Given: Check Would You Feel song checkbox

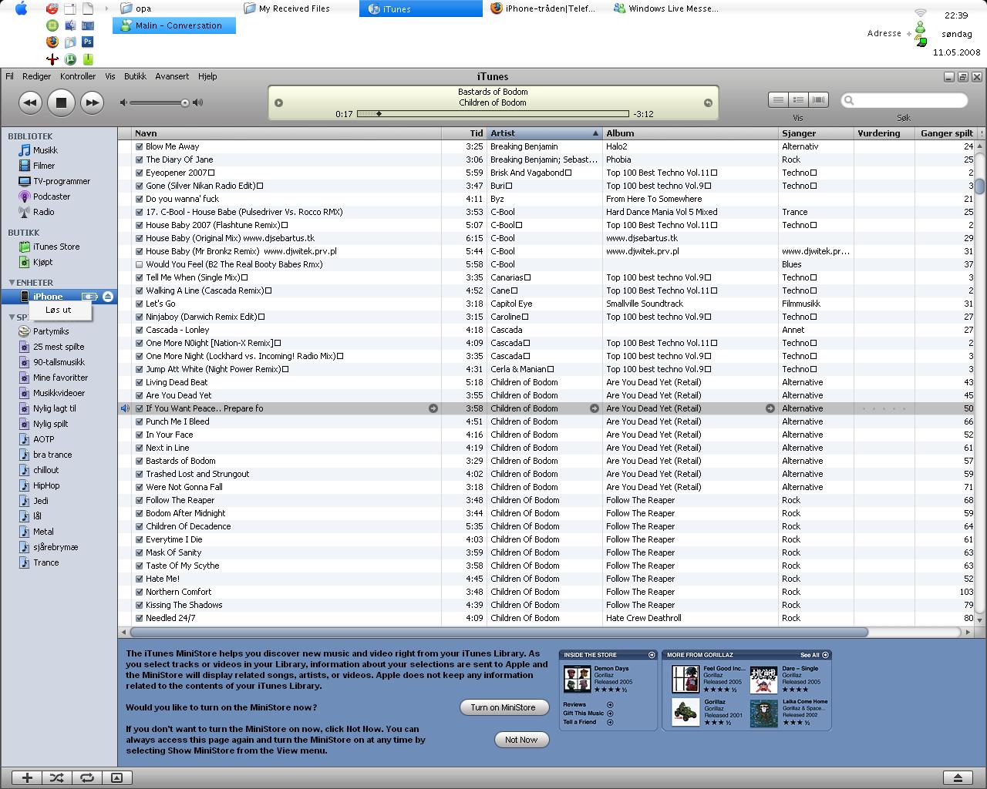Looking at the screenshot, I should click(x=139, y=264).
